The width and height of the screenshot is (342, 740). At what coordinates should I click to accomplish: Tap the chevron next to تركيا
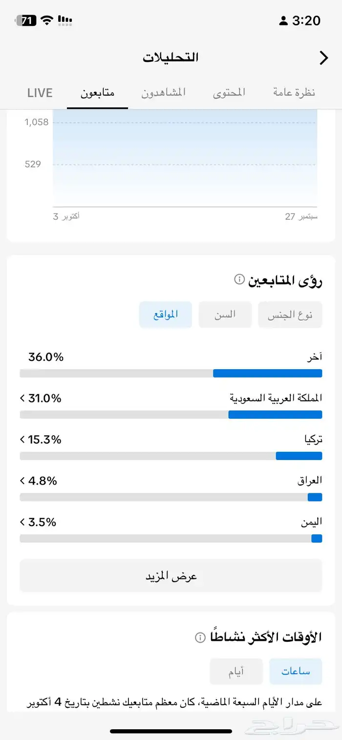click(x=23, y=439)
